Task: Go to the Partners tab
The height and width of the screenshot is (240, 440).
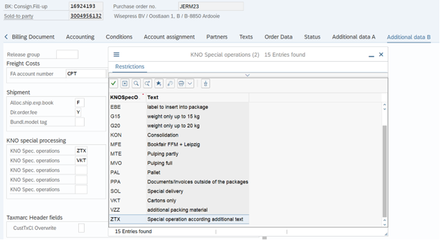Action: tap(217, 37)
